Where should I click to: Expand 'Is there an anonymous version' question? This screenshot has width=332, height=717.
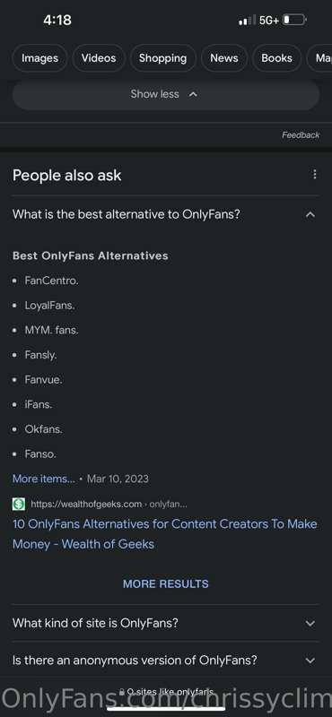click(x=166, y=661)
